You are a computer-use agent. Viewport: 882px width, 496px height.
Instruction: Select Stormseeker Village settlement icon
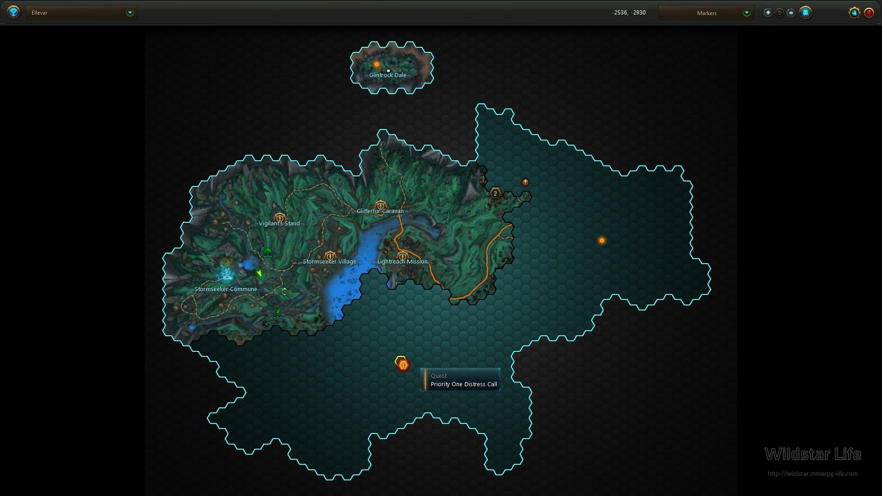coord(330,256)
